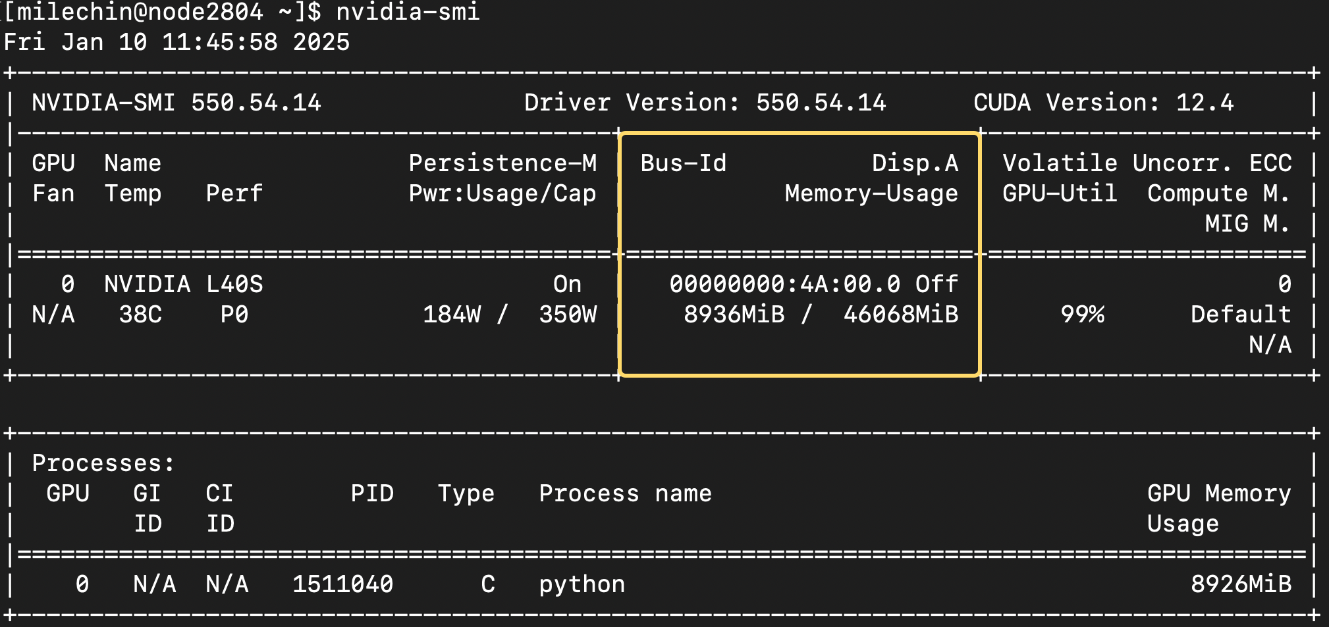Click the Processes: section heading

[103, 463]
